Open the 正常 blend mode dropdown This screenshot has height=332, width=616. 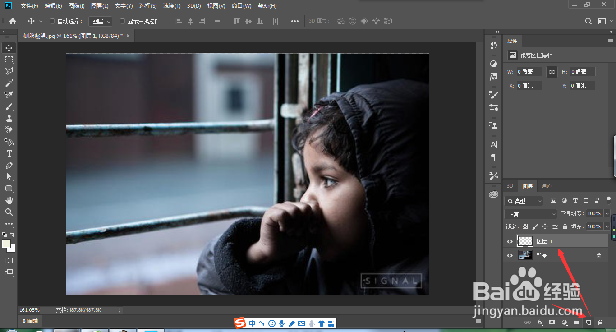point(531,214)
